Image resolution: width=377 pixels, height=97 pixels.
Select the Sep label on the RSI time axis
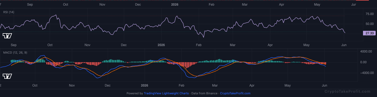point(13,45)
